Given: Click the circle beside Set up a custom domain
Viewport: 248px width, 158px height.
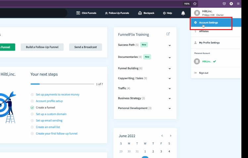Looking at the screenshot, I should pyautogui.click(x=32, y=114).
